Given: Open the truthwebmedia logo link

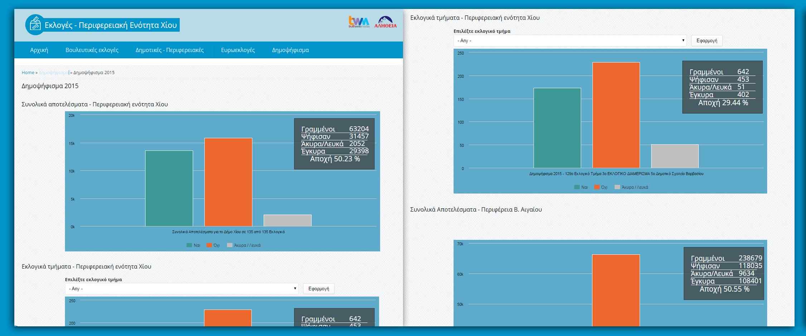Looking at the screenshot, I should 359,22.
